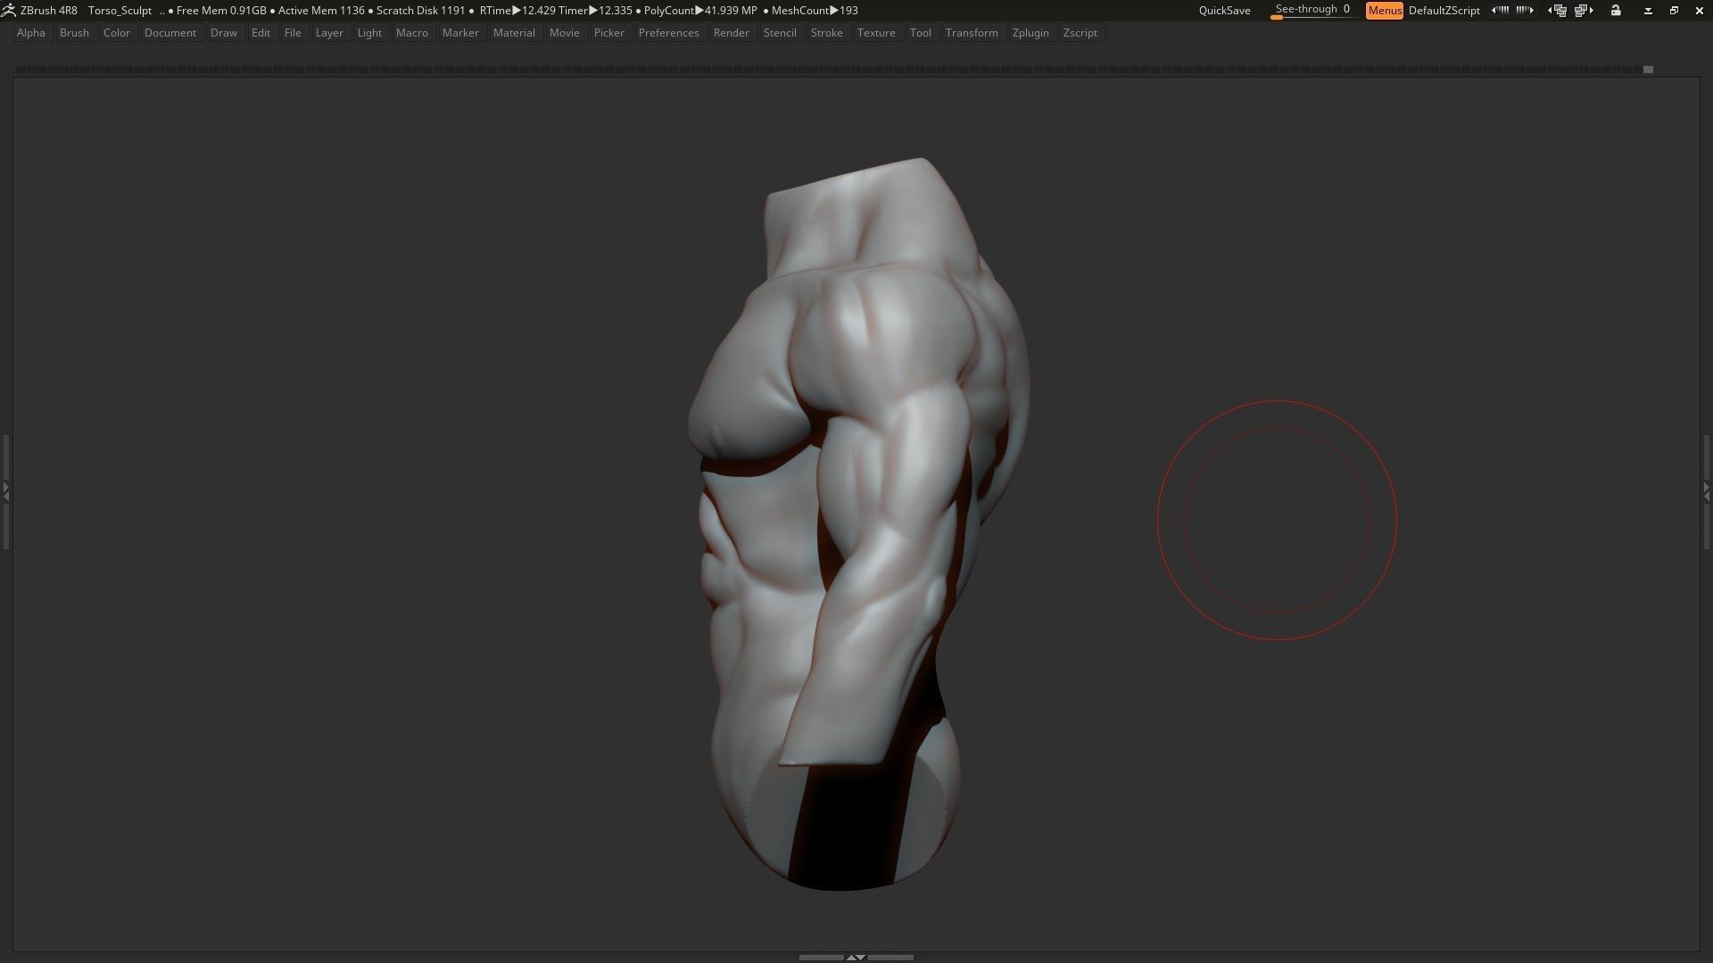Screen dimensions: 1713x963
Task: Load next UI layout icon
Action: [1585, 11]
